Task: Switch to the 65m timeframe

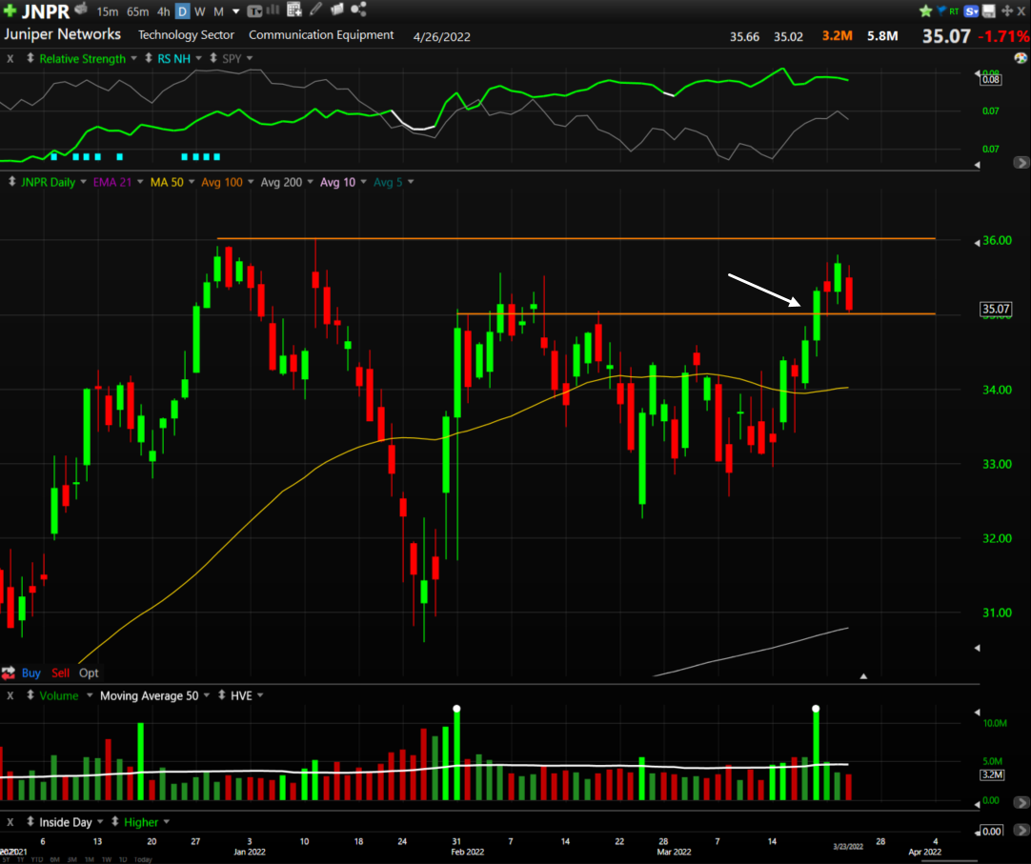Action: click(x=137, y=11)
